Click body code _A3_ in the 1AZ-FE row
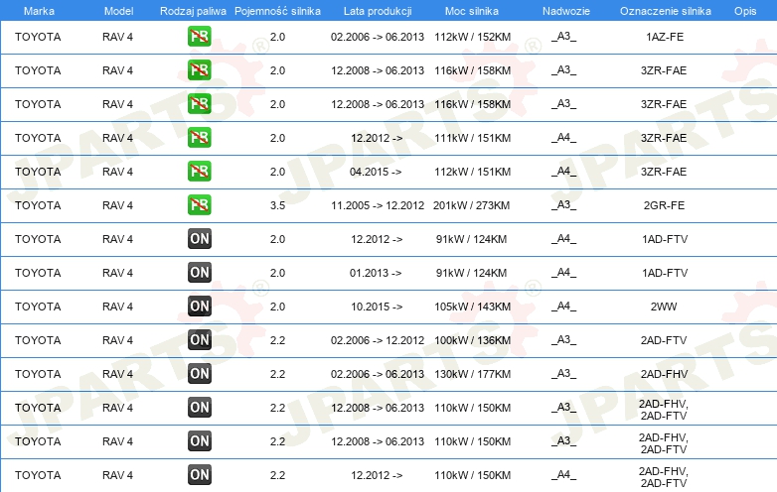 (x=564, y=37)
